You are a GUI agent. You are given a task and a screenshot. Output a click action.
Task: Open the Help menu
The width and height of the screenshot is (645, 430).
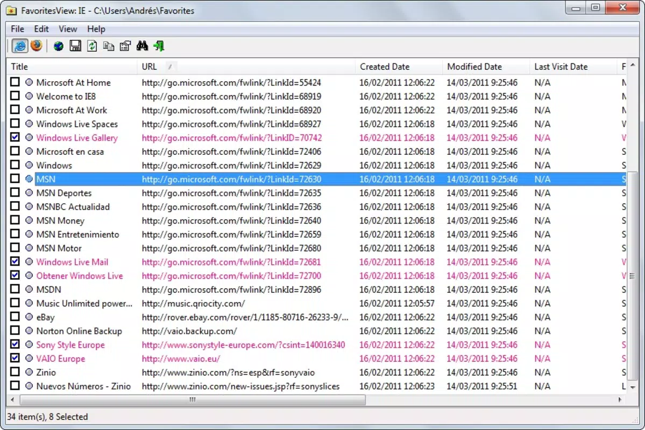click(96, 29)
